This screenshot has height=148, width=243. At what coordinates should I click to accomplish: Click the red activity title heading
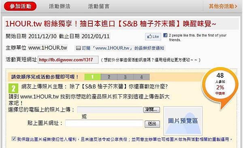click(x=111, y=24)
